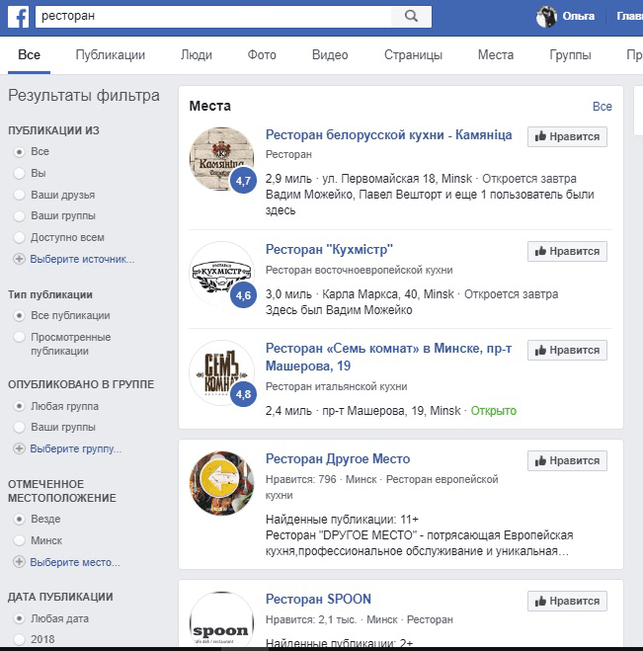
Task: Switch to the Все tab
Action: pyautogui.click(x=29, y=54)
